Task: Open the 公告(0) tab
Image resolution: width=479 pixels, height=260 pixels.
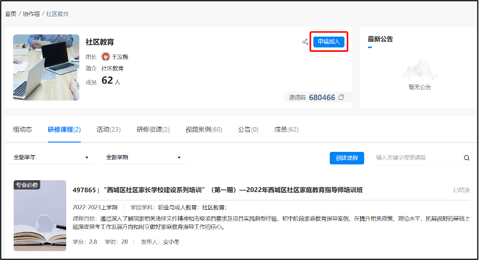Action: pyautogui.click(x=248, y=129)
